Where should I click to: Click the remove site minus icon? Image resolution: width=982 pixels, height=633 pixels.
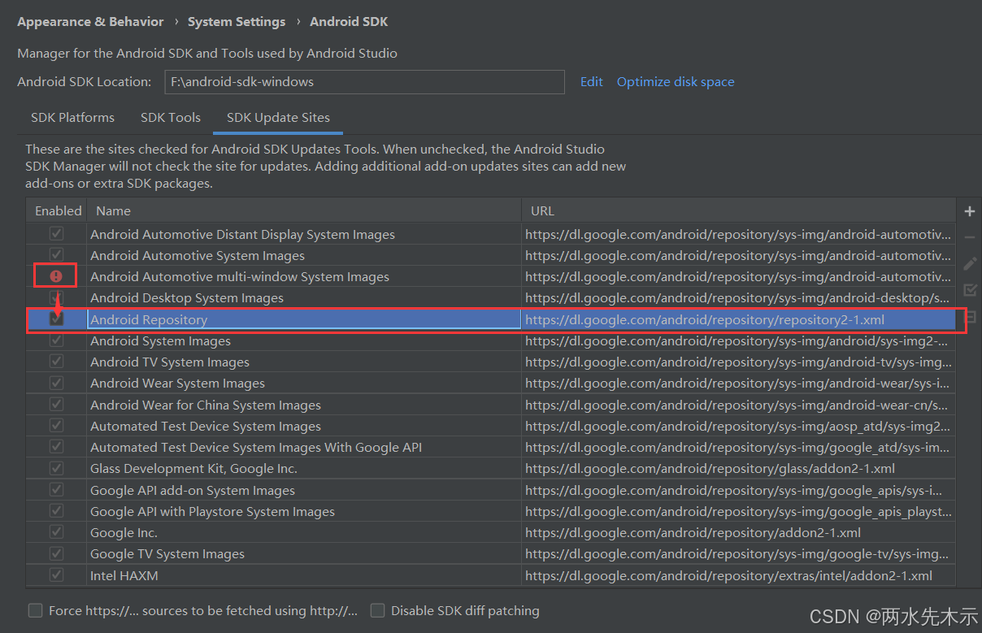[x=969, y=236]
